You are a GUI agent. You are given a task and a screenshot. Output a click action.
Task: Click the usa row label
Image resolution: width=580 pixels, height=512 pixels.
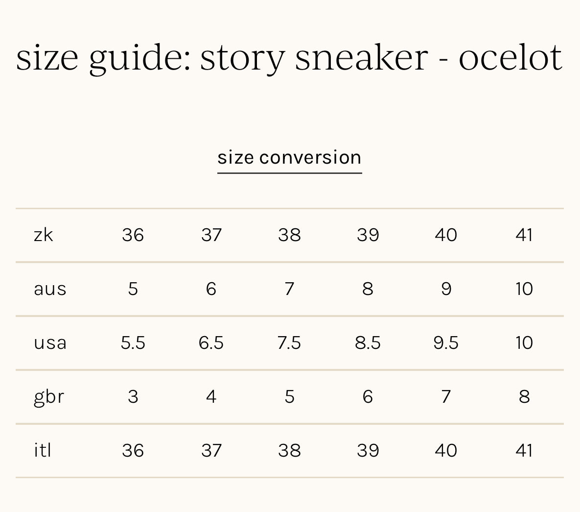(50, 343)
